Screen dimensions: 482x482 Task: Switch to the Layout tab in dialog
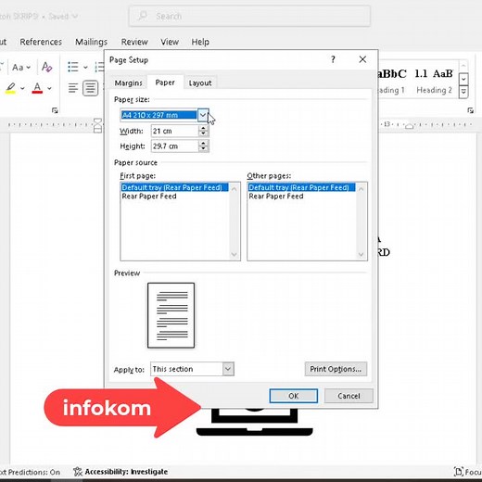point(200,82)
